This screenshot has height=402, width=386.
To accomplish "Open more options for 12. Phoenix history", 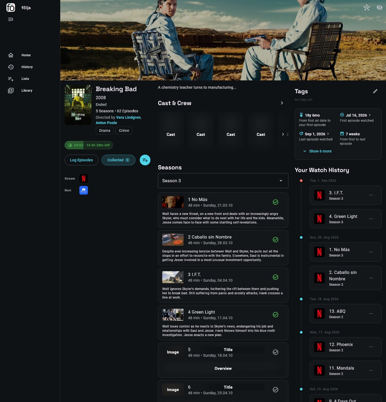I will (x=371, y=347).
